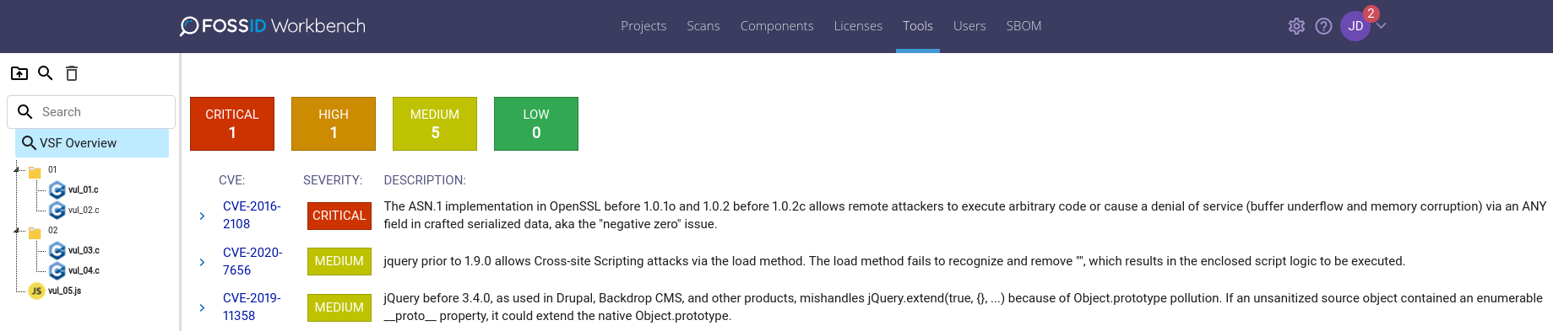Open the CVE-2019-11358 link
1553x331 pixels.
[252, 307]
